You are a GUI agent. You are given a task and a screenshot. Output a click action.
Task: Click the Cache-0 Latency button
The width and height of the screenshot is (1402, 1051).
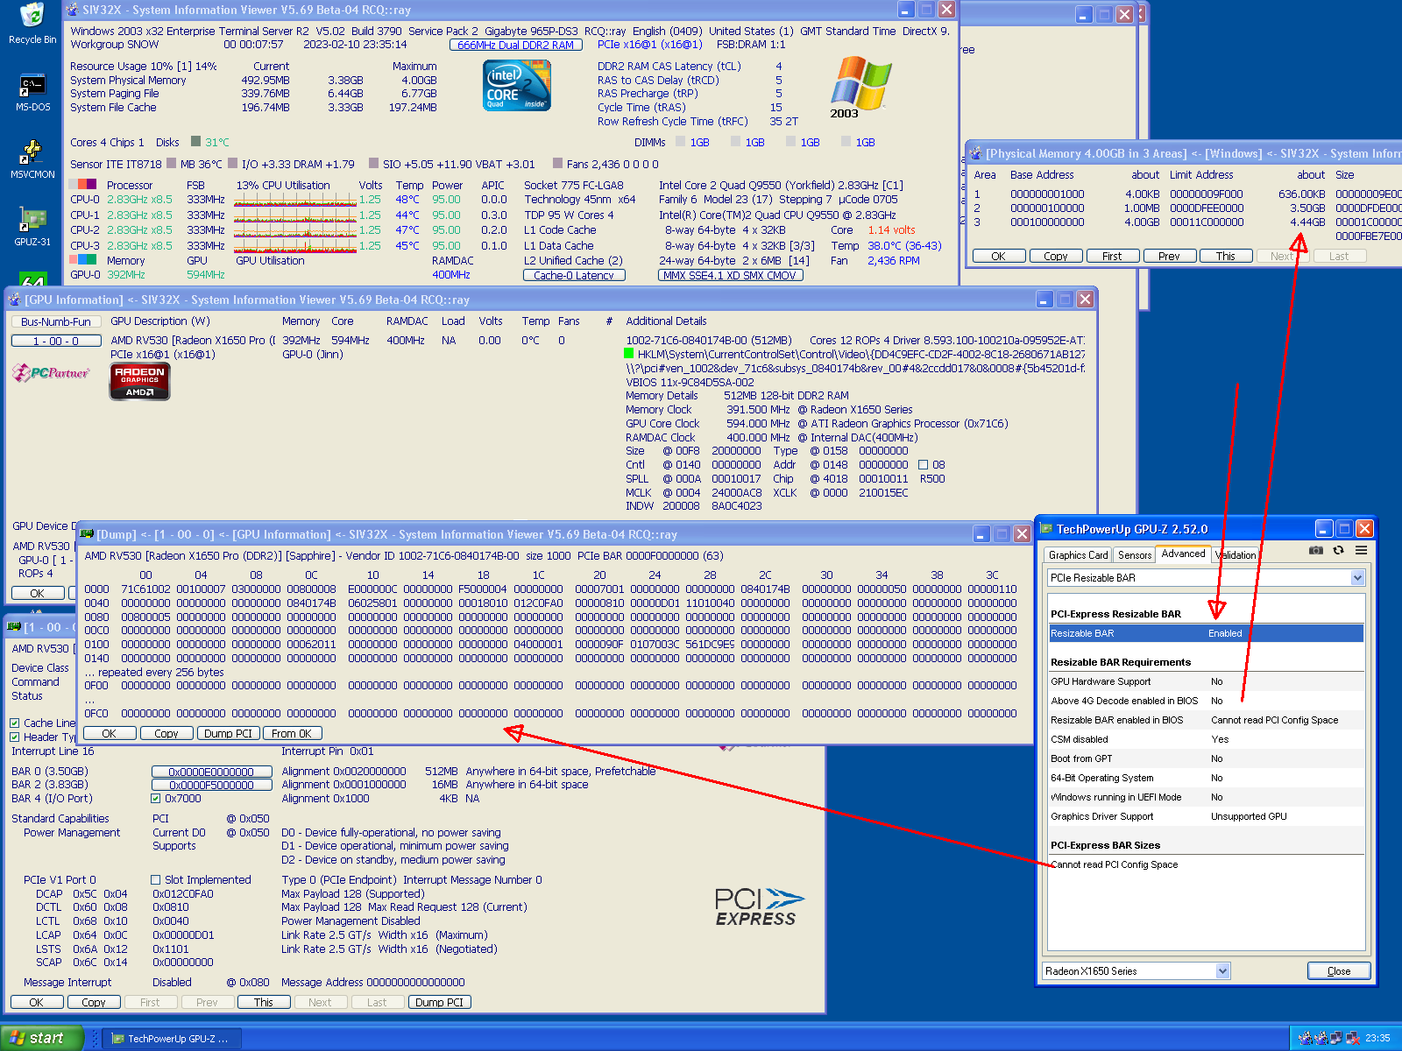point(574,275)
